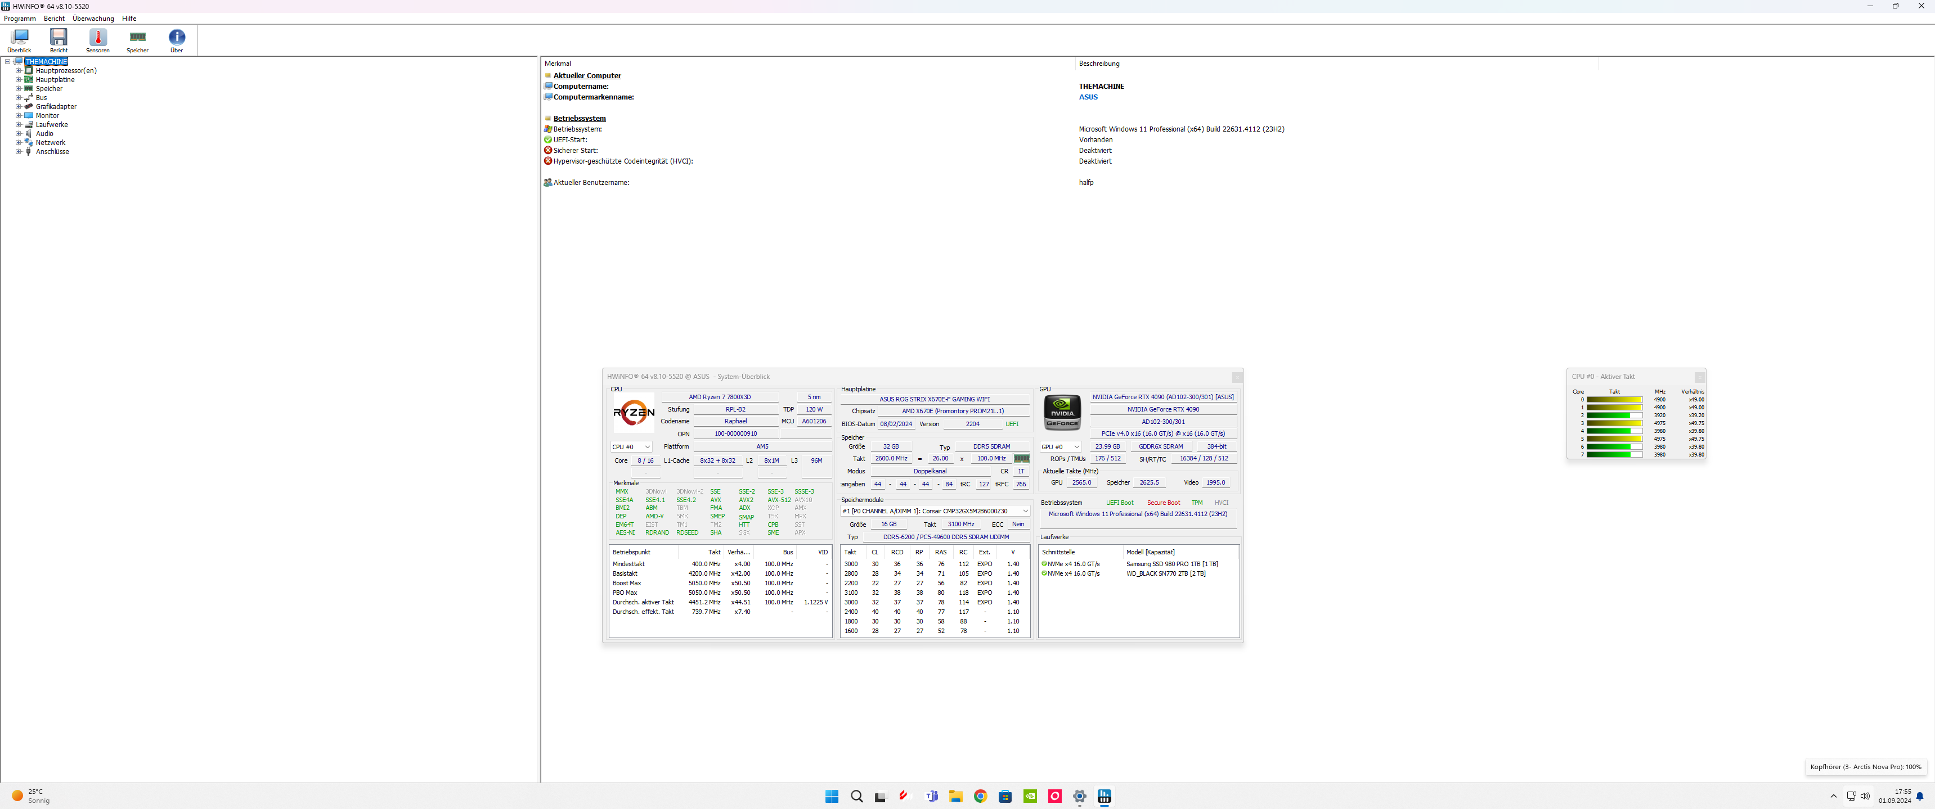1935x809 pixels.
Task: Open the memory module DIMM dropdown
Action: coord(935,511)
